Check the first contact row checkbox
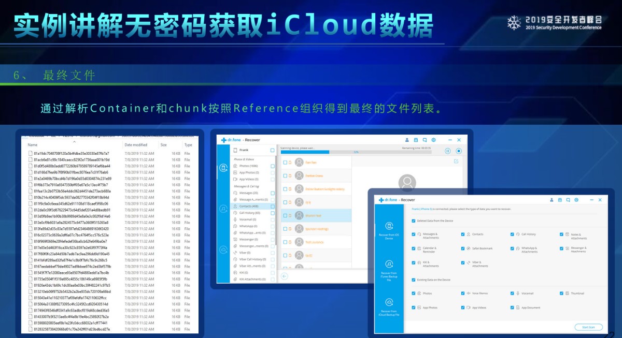 coord(285,162)
